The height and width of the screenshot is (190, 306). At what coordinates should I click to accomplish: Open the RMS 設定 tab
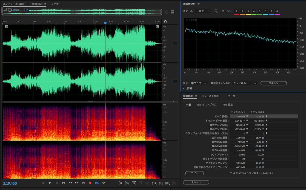[228, 105]
